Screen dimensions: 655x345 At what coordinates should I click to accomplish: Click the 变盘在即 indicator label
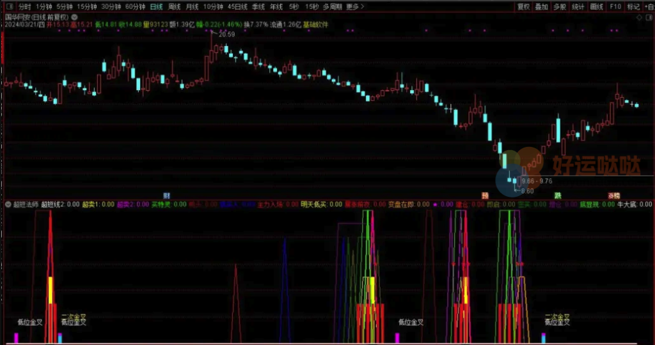[x=409, y=204]
